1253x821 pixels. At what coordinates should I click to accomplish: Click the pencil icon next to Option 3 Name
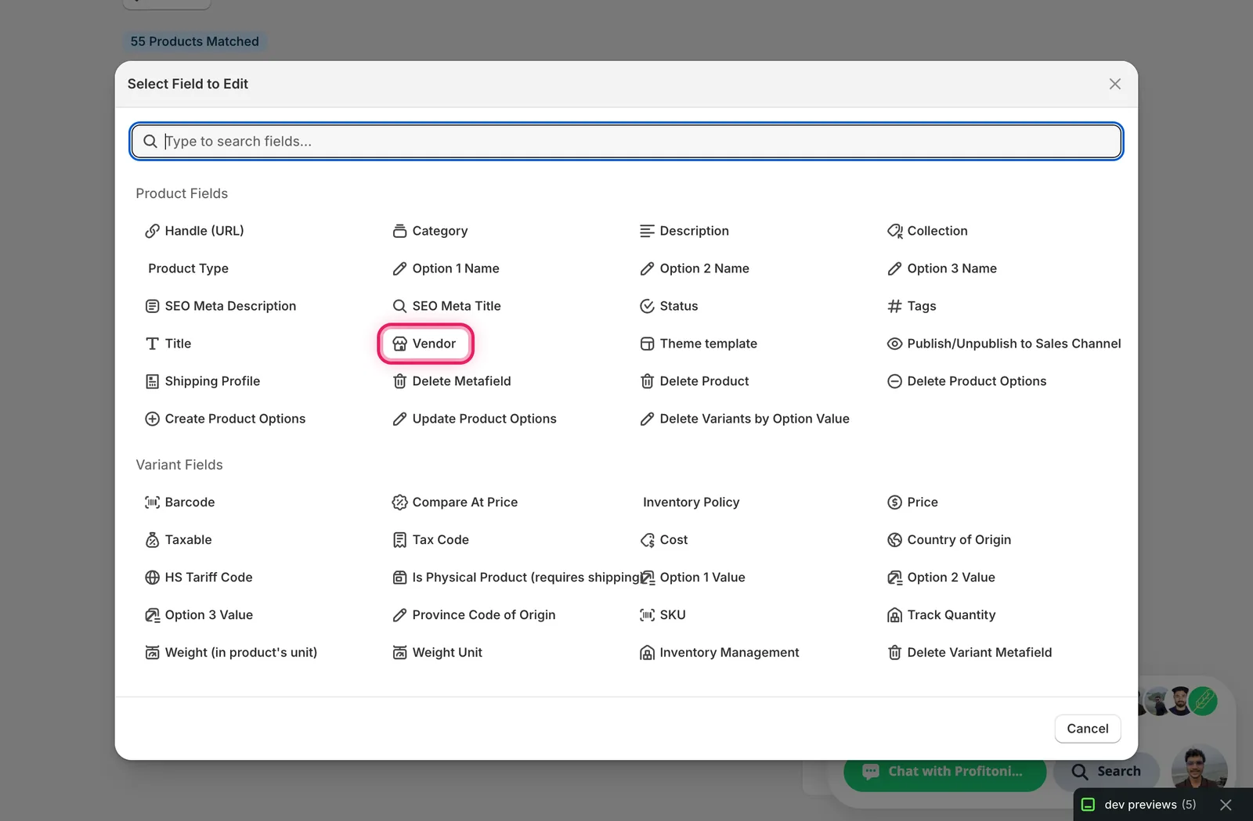(894, 268)
